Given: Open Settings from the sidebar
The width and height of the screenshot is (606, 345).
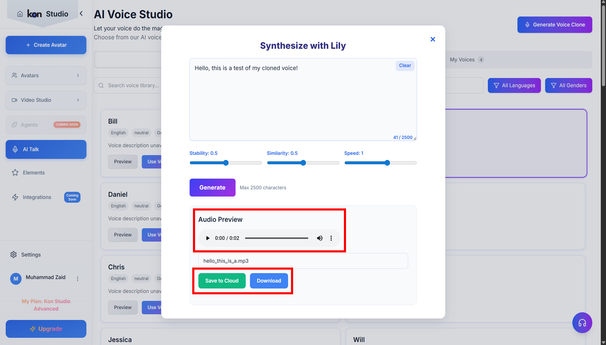Looking at the screenshot, I should (31, 255).
